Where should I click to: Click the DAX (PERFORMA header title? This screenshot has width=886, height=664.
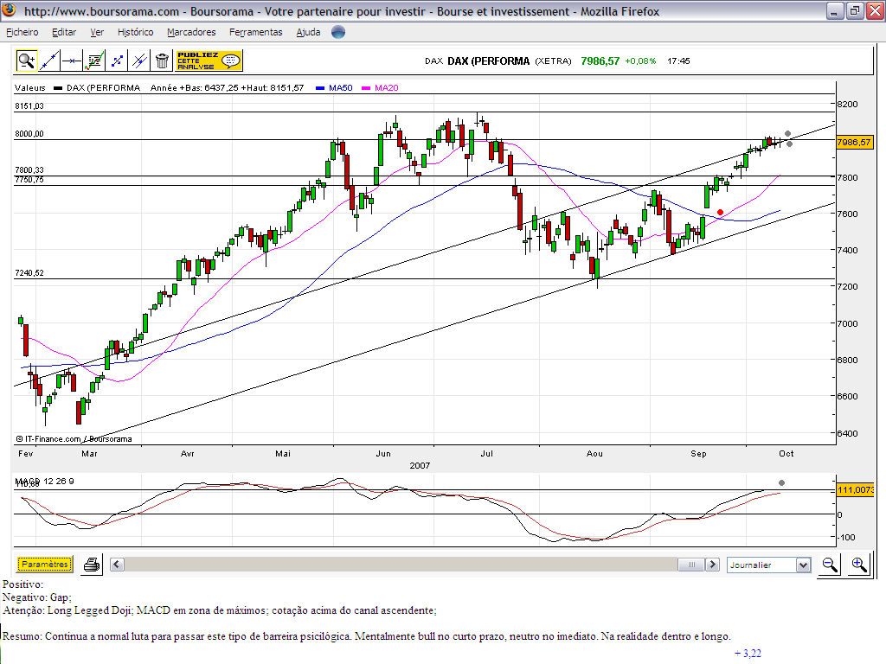point(489,61)
